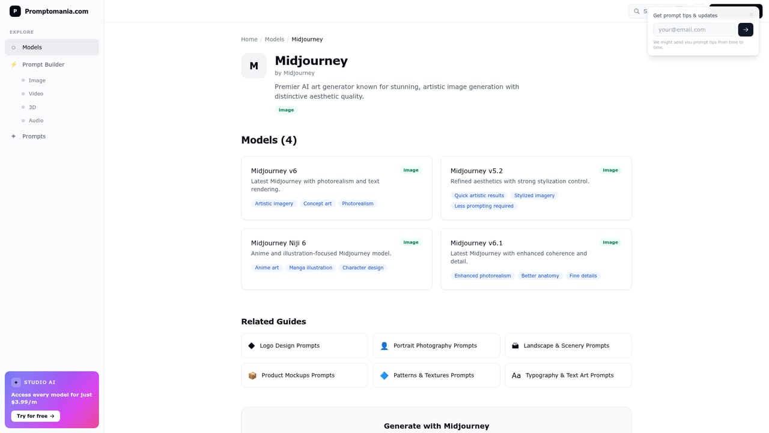This screenshot has height=433, width=769.
Task: Click the landscape icon on Landscape & Scenery Prompts
Action: (x=515, y=346)
